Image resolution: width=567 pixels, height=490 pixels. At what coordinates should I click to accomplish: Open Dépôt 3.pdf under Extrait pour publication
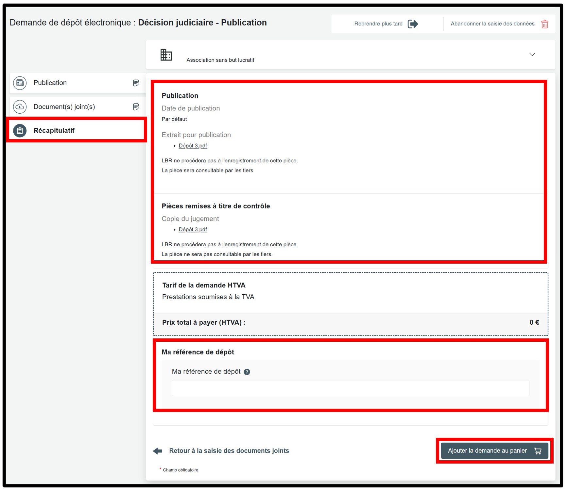[193, 146]
